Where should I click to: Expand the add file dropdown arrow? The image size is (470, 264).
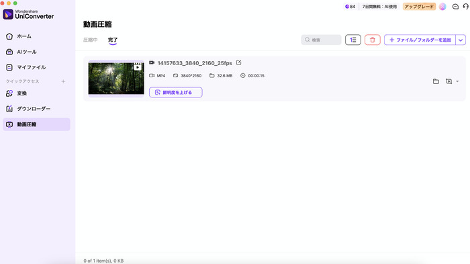pyautogui.click(x=461, y=40)
